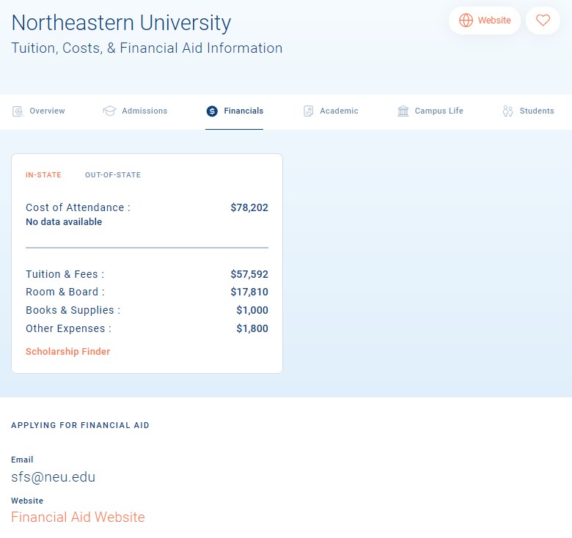Switch to the Admissions tab
This screenshot has height=538, width=572.
135,111
